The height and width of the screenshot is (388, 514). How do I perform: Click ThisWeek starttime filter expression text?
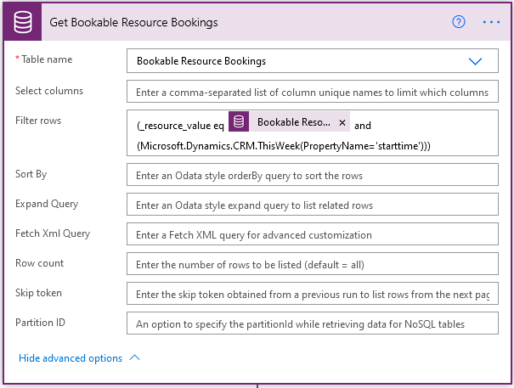click(x=284, y=145)
